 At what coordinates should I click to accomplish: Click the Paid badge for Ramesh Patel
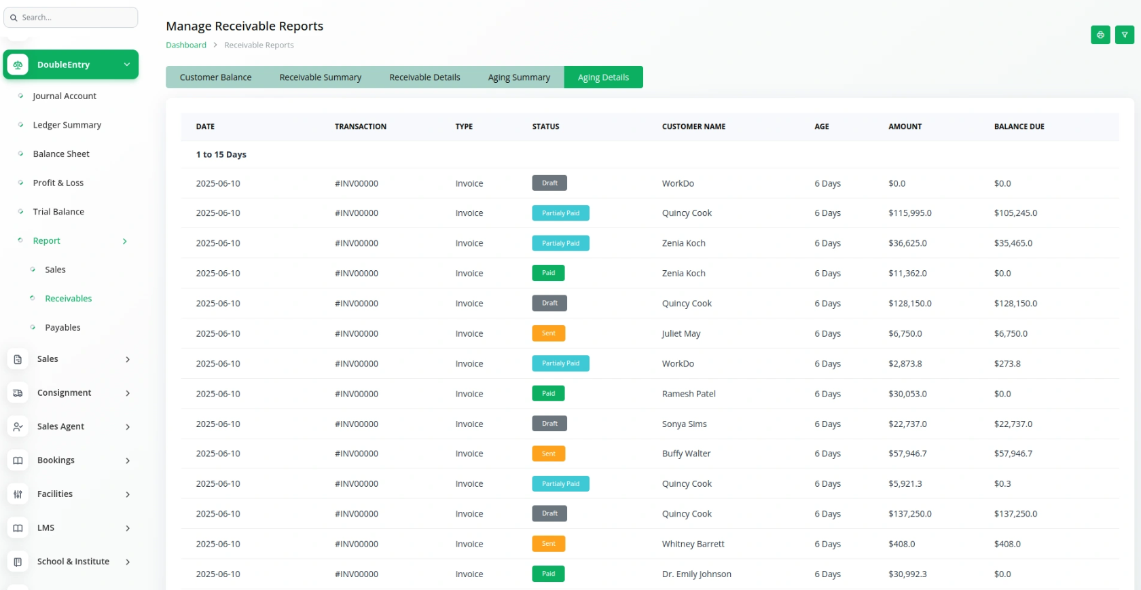click(x=548, y=394)
